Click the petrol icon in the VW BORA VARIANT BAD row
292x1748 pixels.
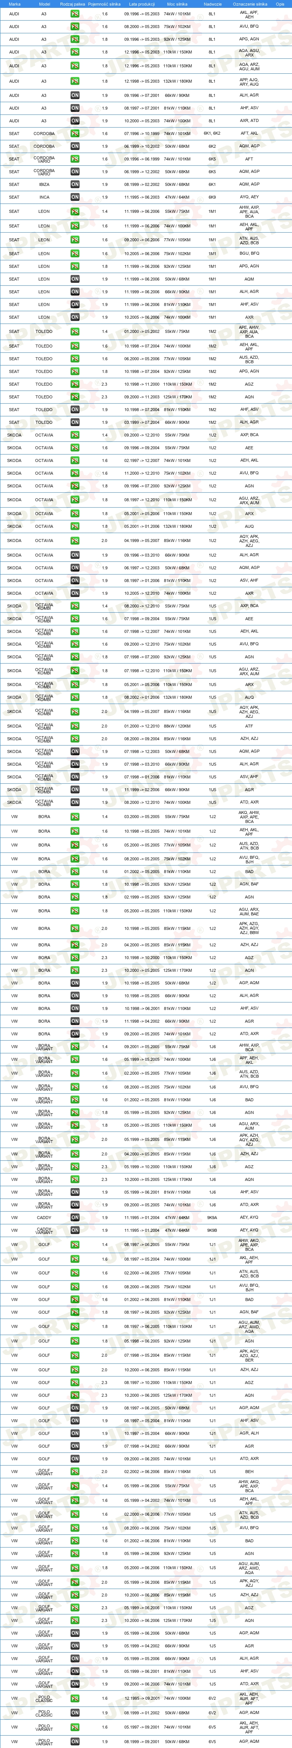point(75,1100)
